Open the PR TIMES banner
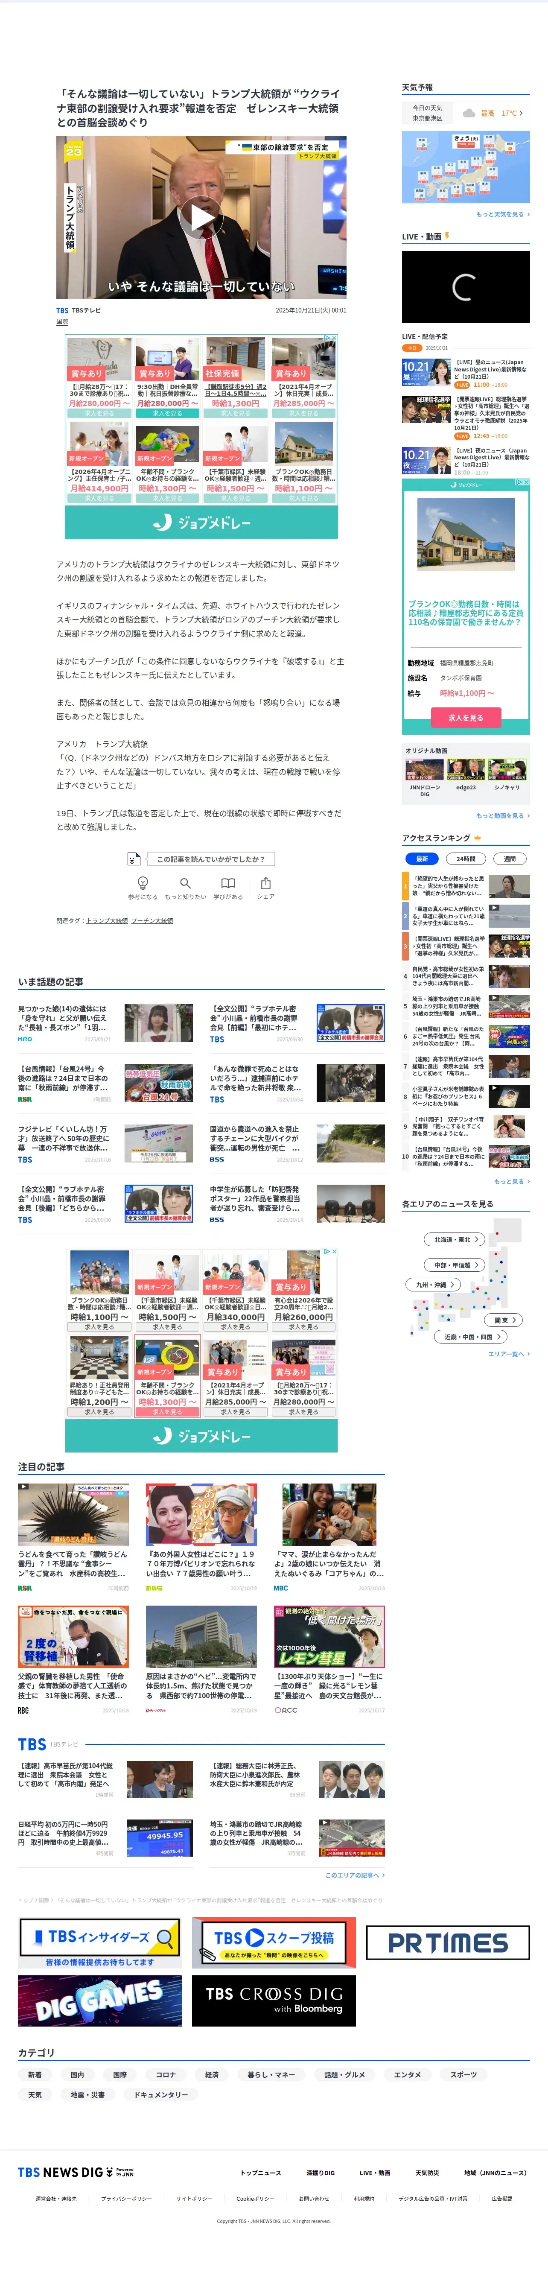The width and height of the screenshot is (548, 2281). (x=448, y=1943)
